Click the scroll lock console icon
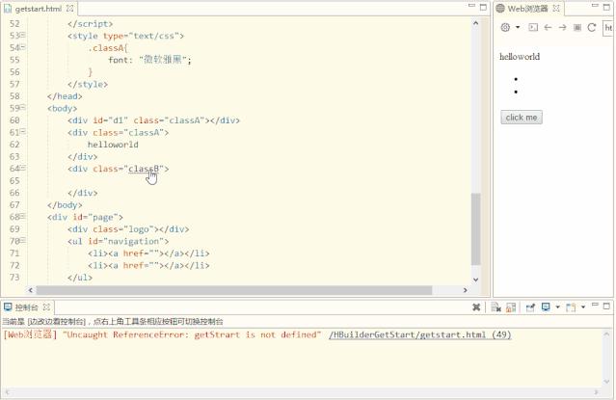Screen dimensions: 616x400 [x=511, y=307]
